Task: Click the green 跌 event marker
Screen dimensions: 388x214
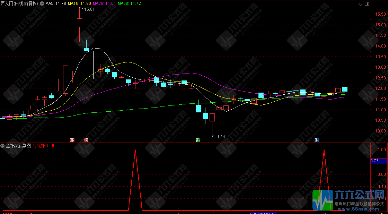Action: [198, 140]
